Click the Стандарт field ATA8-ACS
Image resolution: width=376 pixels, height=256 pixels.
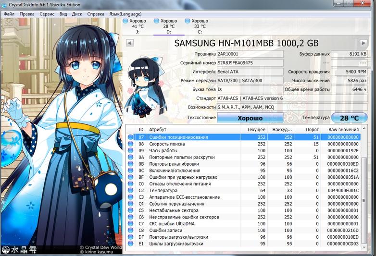click(292, 98)
